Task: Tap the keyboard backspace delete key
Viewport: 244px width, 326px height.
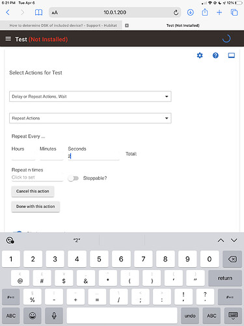Action: [232, 259]
